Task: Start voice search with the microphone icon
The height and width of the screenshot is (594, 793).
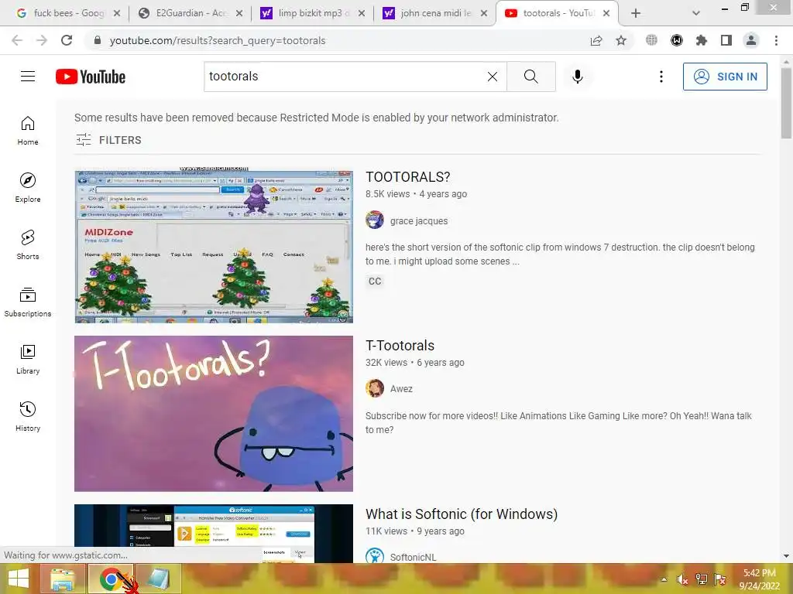Action: click(577, 77)
